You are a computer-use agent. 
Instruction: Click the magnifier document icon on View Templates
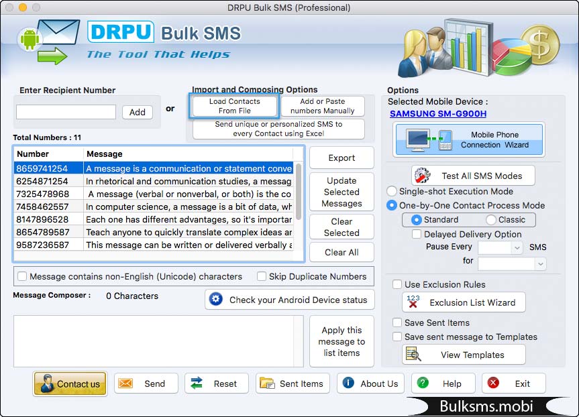pyautogui.click(x=413, y=354)
